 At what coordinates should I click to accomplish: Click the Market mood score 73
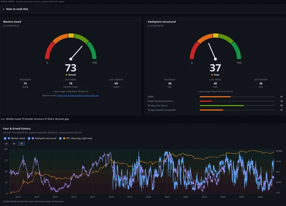(x=71, y=68)
